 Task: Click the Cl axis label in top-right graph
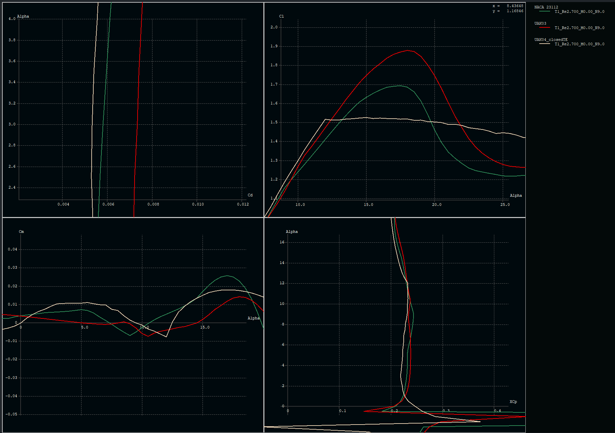pos(281,16)
